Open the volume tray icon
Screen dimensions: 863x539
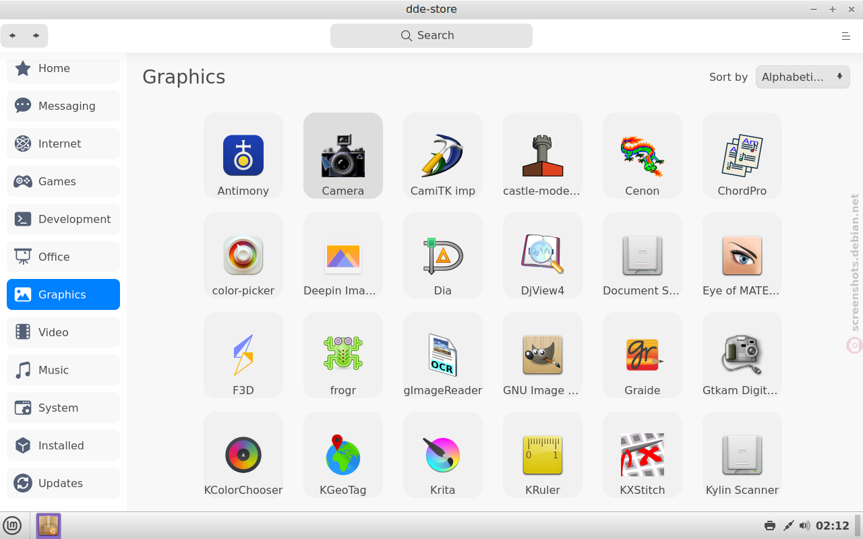[804, 526]
